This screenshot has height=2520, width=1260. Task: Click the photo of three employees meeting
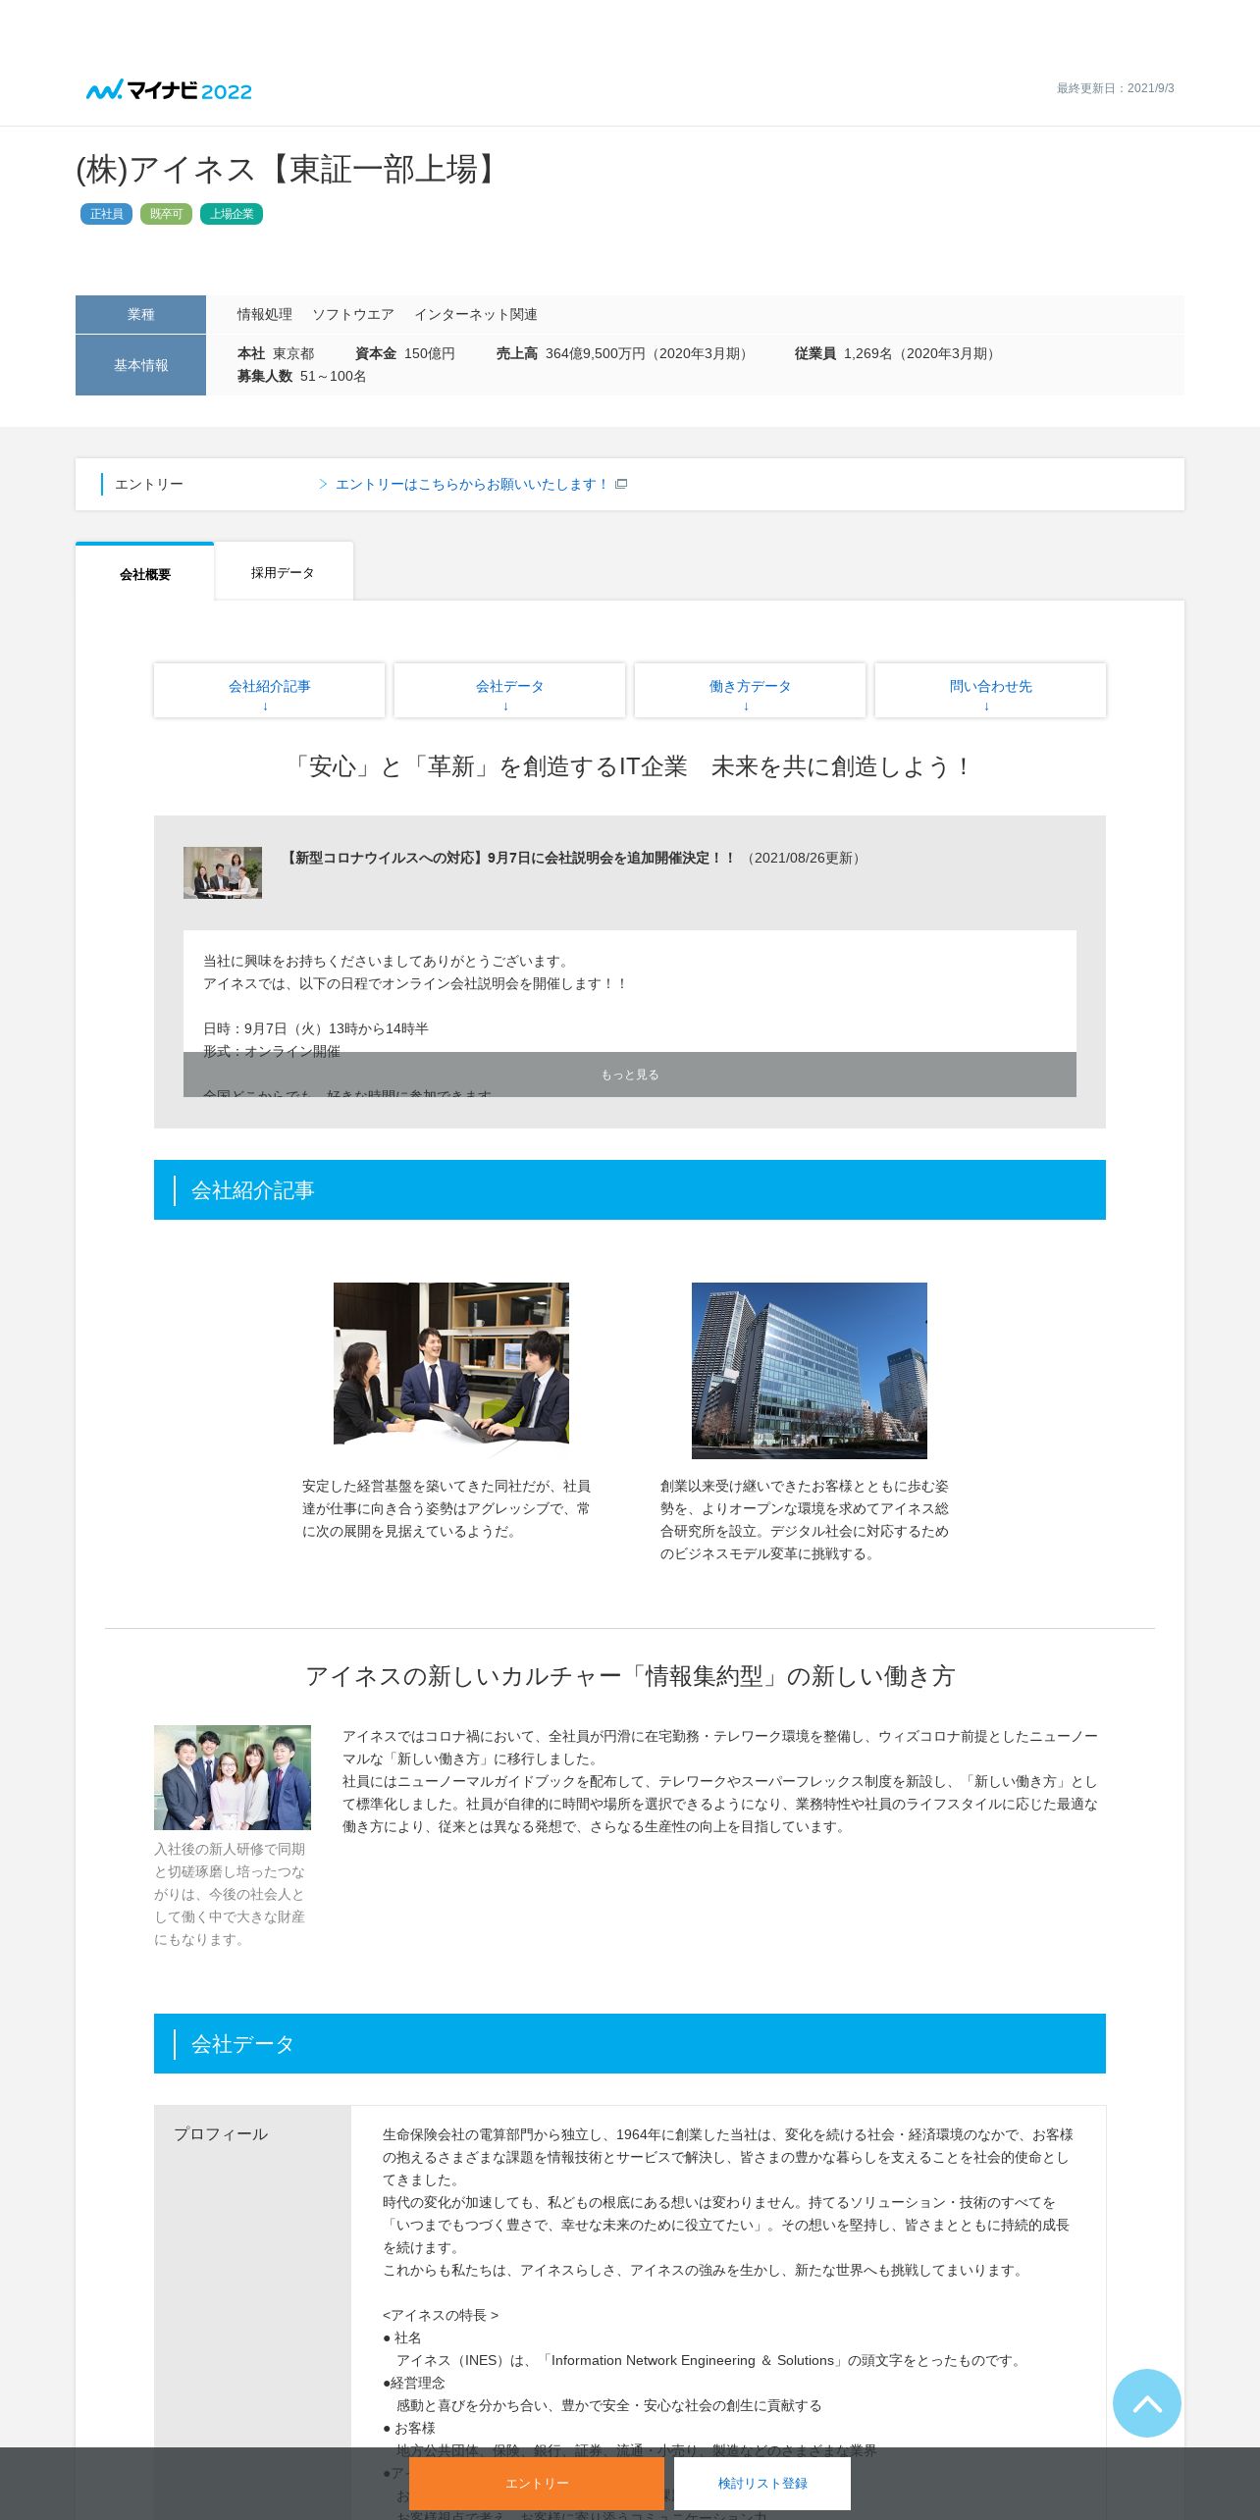click(451, 1371)
